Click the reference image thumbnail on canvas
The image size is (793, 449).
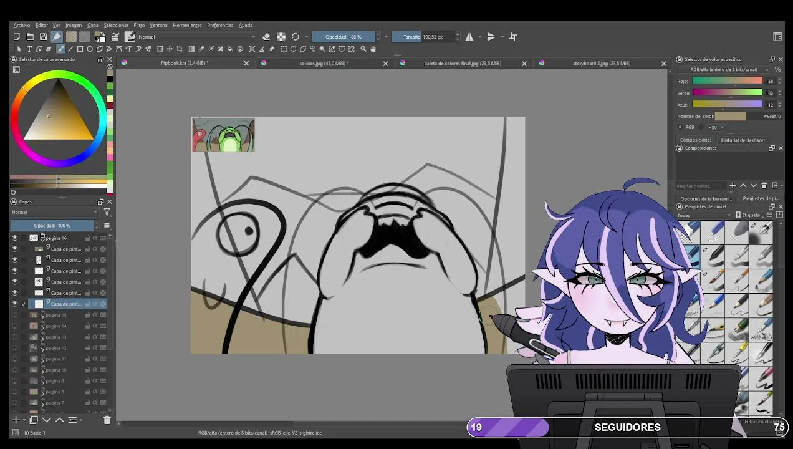coord(223,135)
